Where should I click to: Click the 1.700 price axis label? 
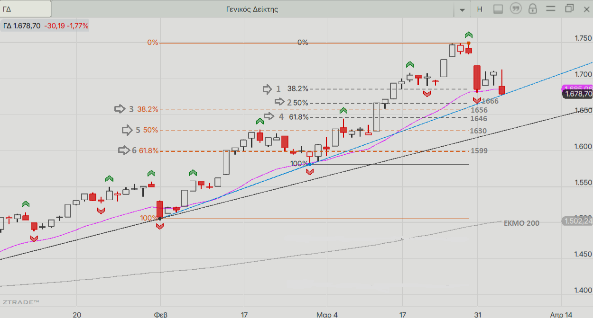[x=583, y=74]
